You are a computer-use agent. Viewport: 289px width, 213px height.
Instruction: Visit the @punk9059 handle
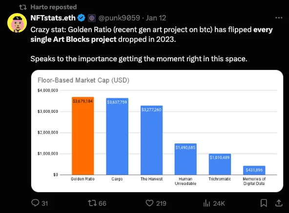pyautogui.click(x=119, y=18)
